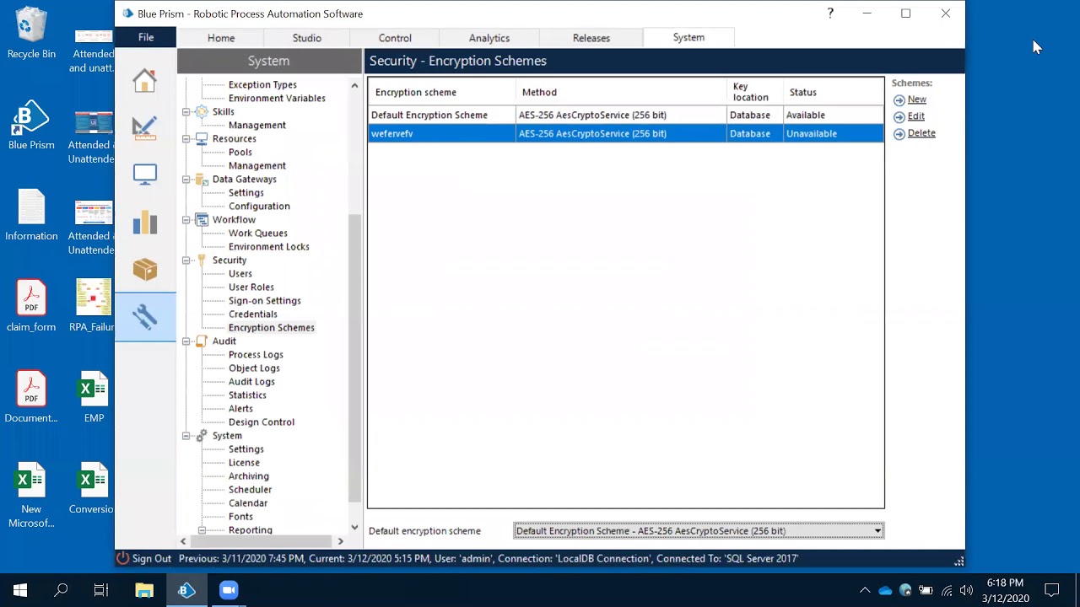The height and width of the screenshot is (607, 1080).
Task: Select Default Encryption Scheme row
Action: coord(625,115)
